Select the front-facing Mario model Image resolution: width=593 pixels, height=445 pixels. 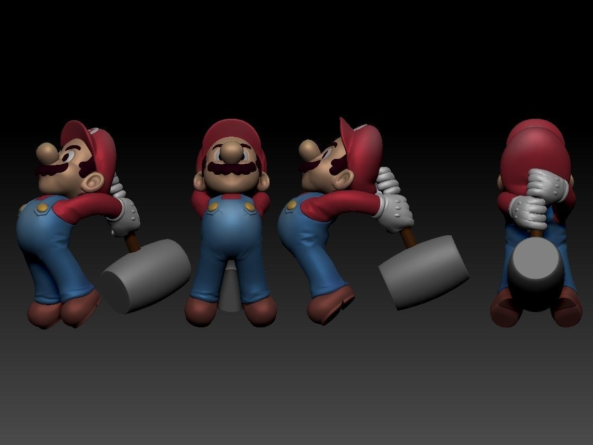[231, 222]
